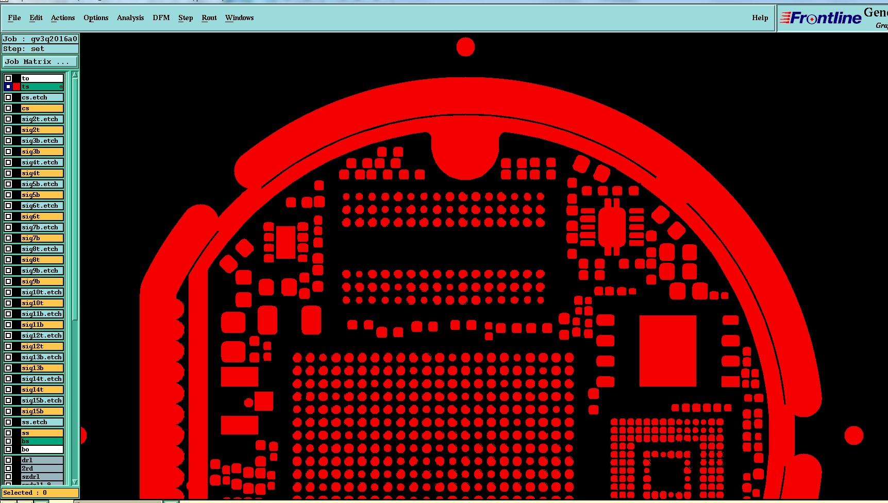Open the DFM menu
This screenshot has height=503, width=888.
click(161, 18)
